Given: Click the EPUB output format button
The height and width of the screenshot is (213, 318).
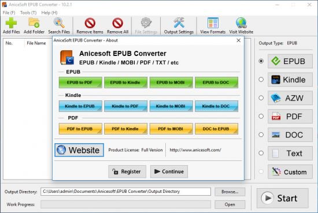Looking at the screenshot, I should [290, 61].
